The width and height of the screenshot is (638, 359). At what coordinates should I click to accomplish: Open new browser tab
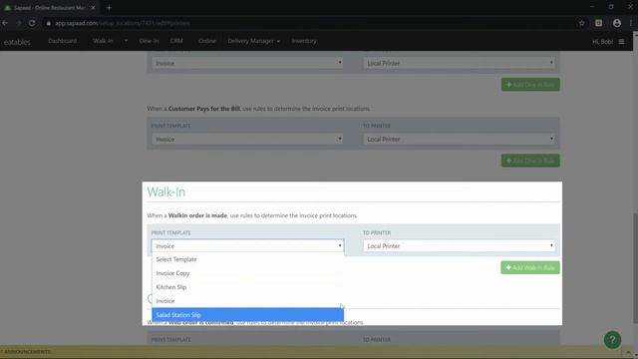click(109, 7)
